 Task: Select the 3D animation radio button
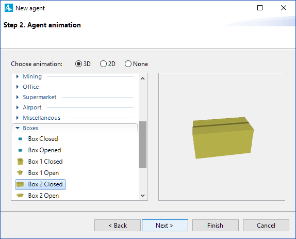tap(78, 64)
